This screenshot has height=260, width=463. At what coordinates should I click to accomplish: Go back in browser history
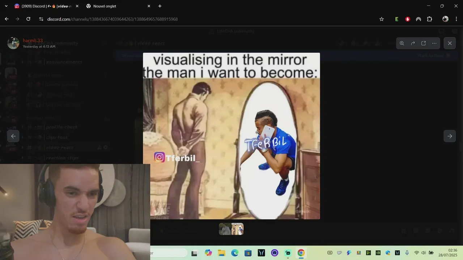pos(7,19)
